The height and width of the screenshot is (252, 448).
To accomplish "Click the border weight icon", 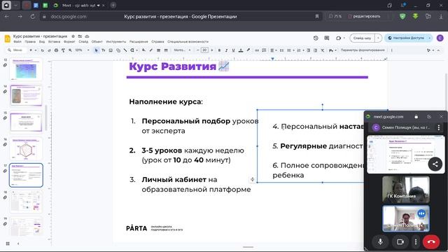I will click(158, 50).
